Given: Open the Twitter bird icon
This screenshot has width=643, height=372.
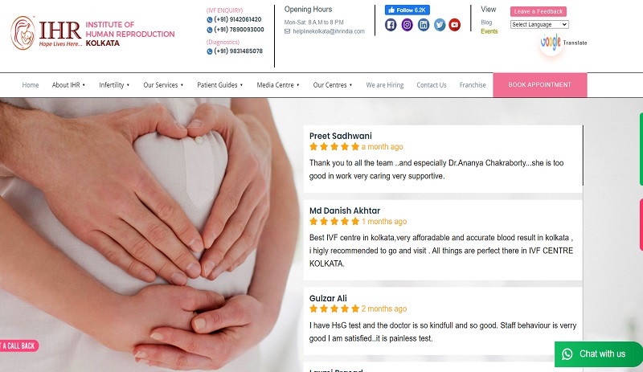Looking at the screenshot, I should pyautogui.click(x=440, y=25).
